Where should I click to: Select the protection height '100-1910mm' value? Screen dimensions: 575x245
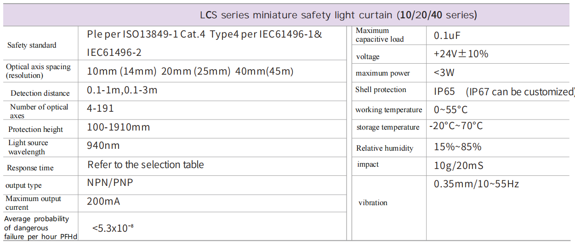118,127
